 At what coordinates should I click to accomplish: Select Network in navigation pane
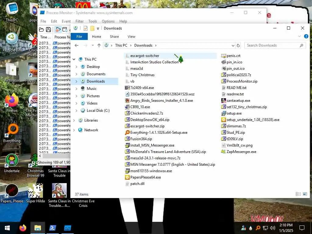coord(91,130)
